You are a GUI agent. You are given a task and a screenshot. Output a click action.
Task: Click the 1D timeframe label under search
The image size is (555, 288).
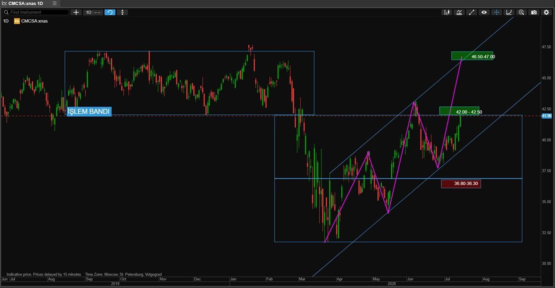[6, 21]
